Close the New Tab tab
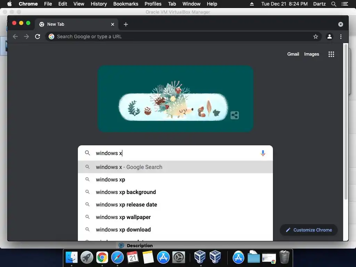356x267 pixels. tap(113, 24)
